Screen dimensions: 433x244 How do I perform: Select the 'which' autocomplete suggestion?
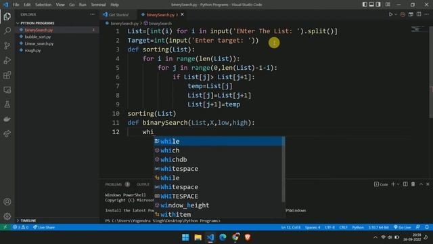tap(218, 150)
